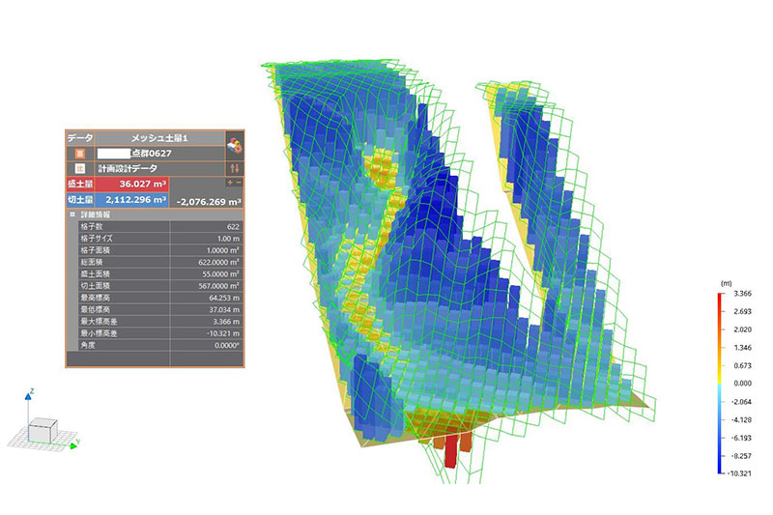Click the swap arrows icon beside 計画設計データ
Viewport: 773px width, 515px height.
tap(233, 168)
